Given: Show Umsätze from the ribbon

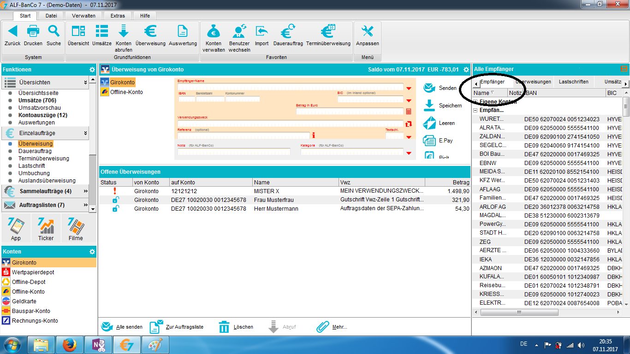Looking at the screenshot, I should pyautogui.click(x=101, y=31).
